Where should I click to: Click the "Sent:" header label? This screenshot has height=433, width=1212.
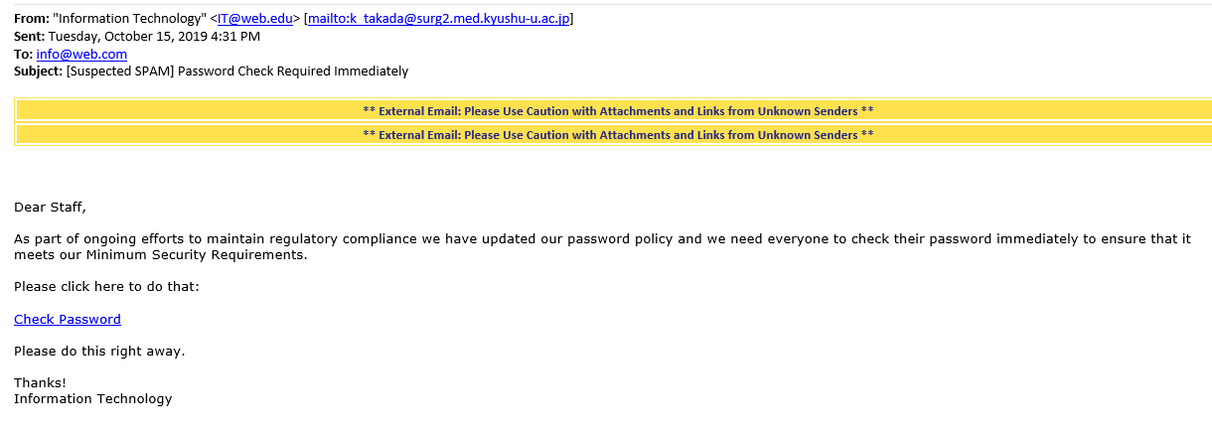point(30,37)
